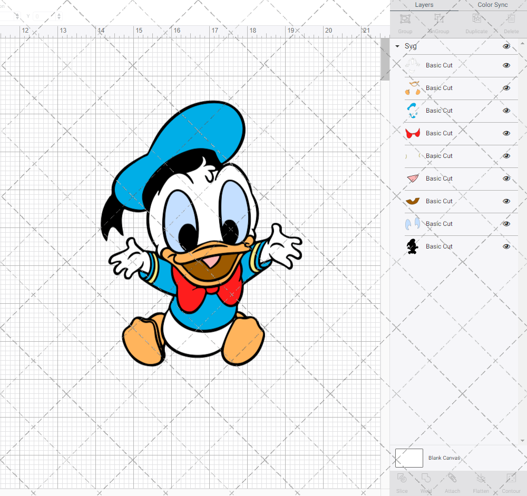Screen dimensions: 527x496
Task: Click the Duplicate icon
Action: point(476,18)
